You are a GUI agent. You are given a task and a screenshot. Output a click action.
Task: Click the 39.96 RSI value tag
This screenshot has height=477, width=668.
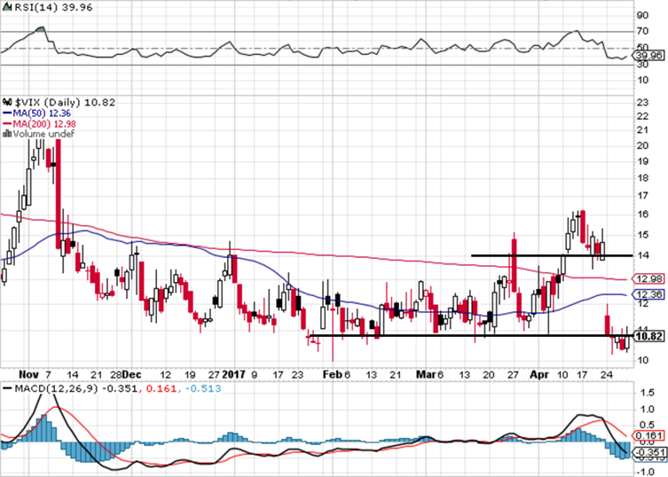651,57
